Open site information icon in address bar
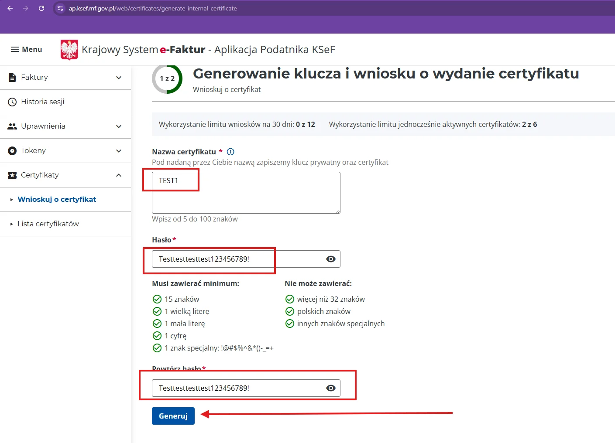The width and height of the screenshot is (615, 443). coord(61,8)
